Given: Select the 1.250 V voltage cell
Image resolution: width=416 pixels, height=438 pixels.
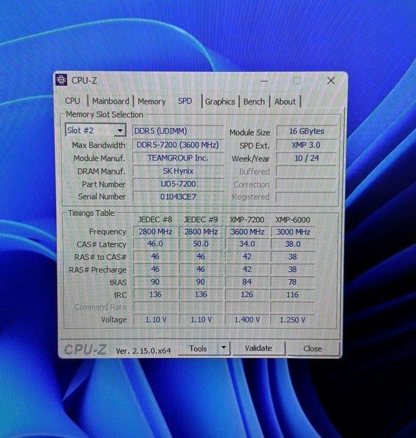Looking at the screenshot, I should coord(293,319).
